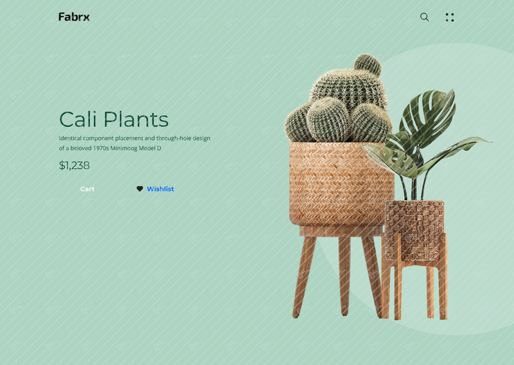Add the product via Cart button
This screenshot has height=365, width=514.
(87, 189)
